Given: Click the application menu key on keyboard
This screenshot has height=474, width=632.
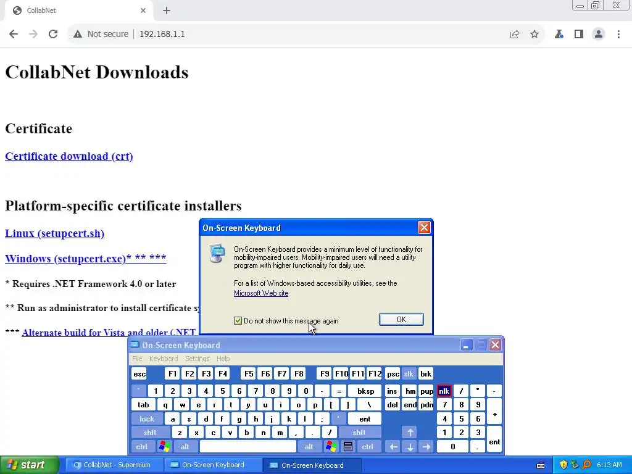Looking at the screenshot, I should (348, 447).
